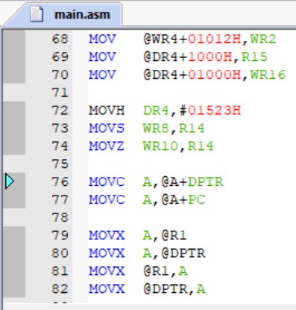Click MOVX mnemonic on line 80

[107, 254]
